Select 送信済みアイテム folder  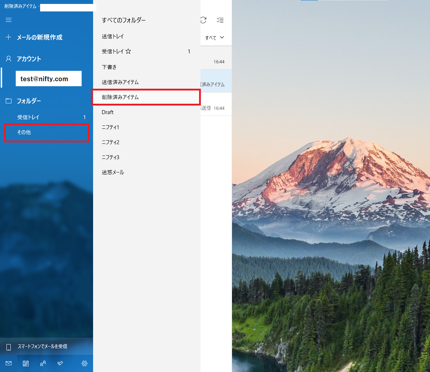pyautogui.click(x=120, y=82)
